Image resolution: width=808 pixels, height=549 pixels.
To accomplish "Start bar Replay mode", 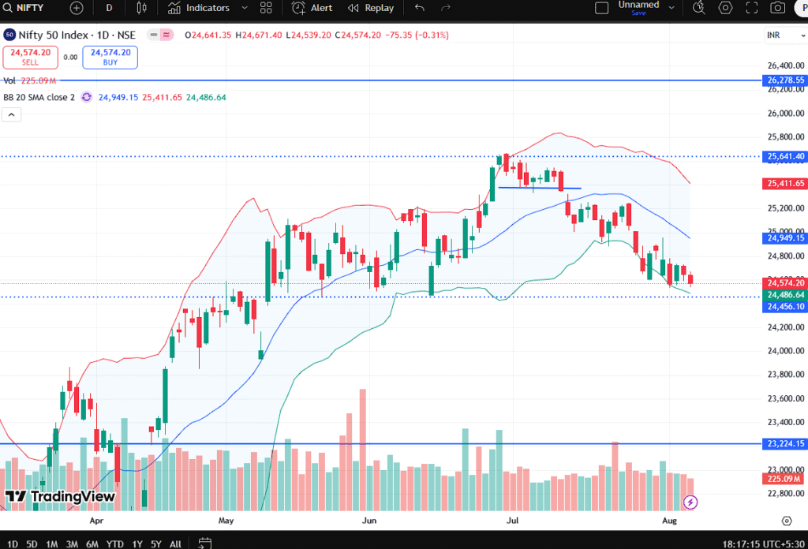I will coord(371,8).
